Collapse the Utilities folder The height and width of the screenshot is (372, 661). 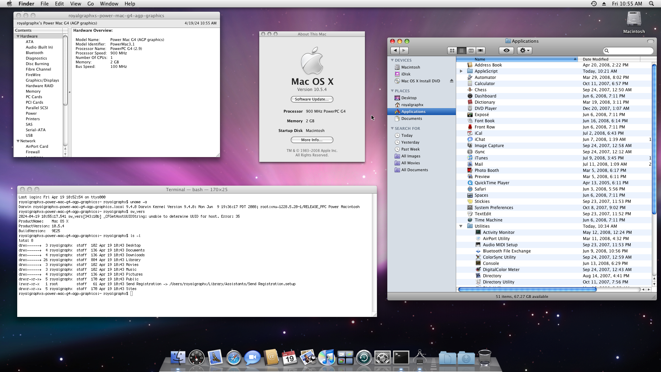(x=461, y=226)
